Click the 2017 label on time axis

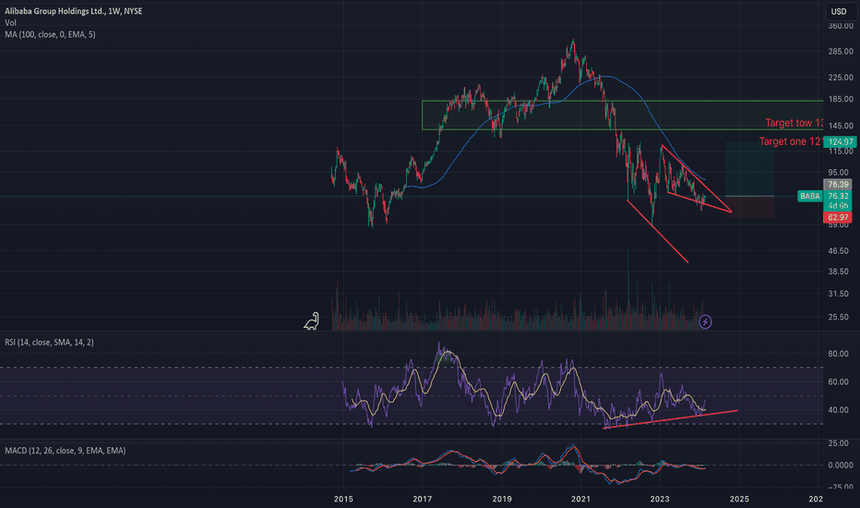[x=423, y=499]
